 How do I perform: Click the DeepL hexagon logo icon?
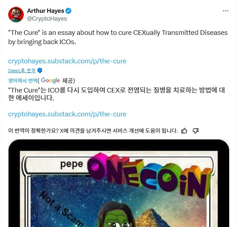(40, 70)
